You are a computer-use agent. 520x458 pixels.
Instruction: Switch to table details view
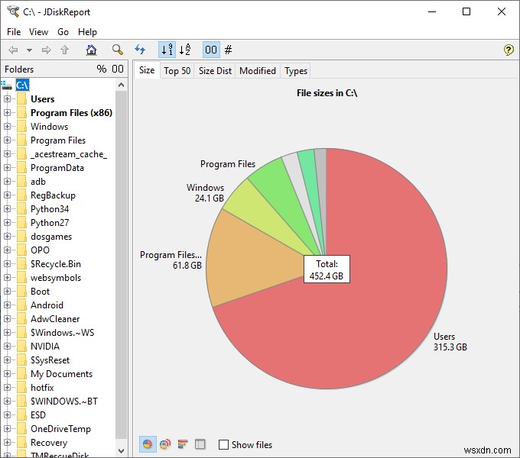(x=200, y=444)
